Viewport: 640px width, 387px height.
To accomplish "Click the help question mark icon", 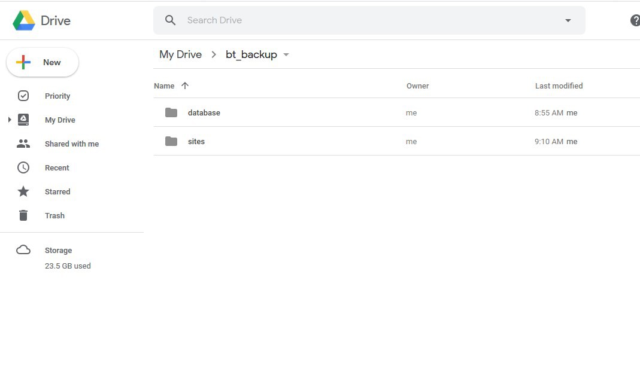I will (x=635, y=20).
